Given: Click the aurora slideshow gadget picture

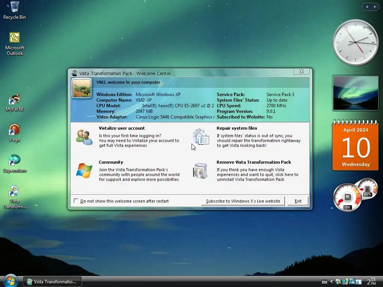Looking at the screenshot, I should 355,93.
